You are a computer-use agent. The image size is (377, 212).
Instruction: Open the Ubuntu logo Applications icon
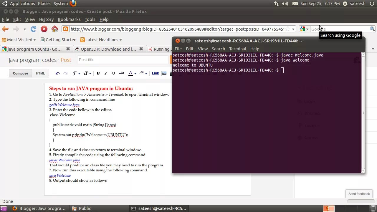(x=5, y=4)
